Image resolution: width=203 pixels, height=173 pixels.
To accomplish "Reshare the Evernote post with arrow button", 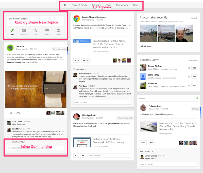I will tap(19, 113).
